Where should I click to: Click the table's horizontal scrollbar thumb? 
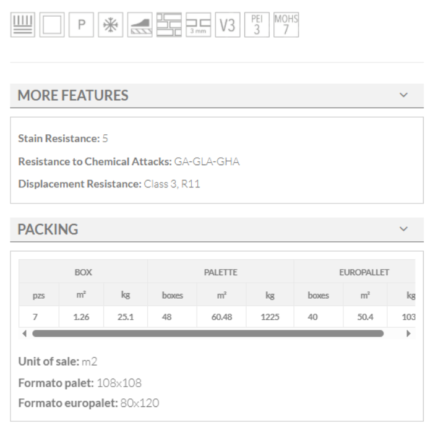[x=207, y=333]
